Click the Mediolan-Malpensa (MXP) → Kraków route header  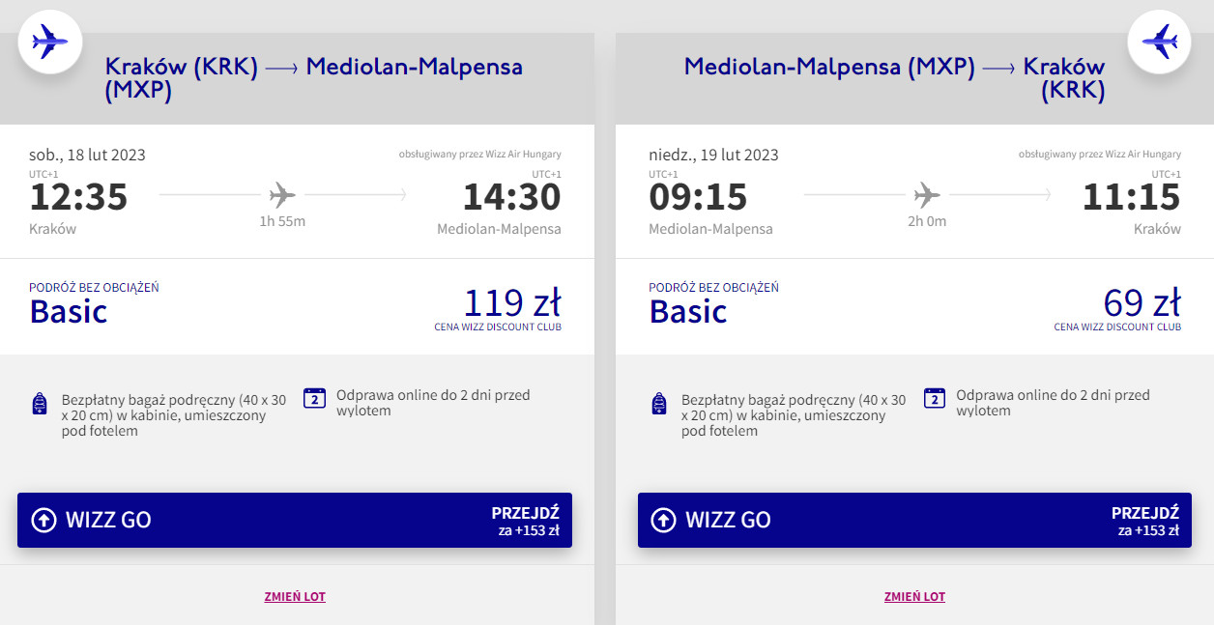(894, 78)
